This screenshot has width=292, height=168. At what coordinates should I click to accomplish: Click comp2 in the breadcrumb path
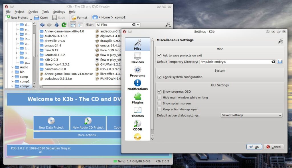120,17
